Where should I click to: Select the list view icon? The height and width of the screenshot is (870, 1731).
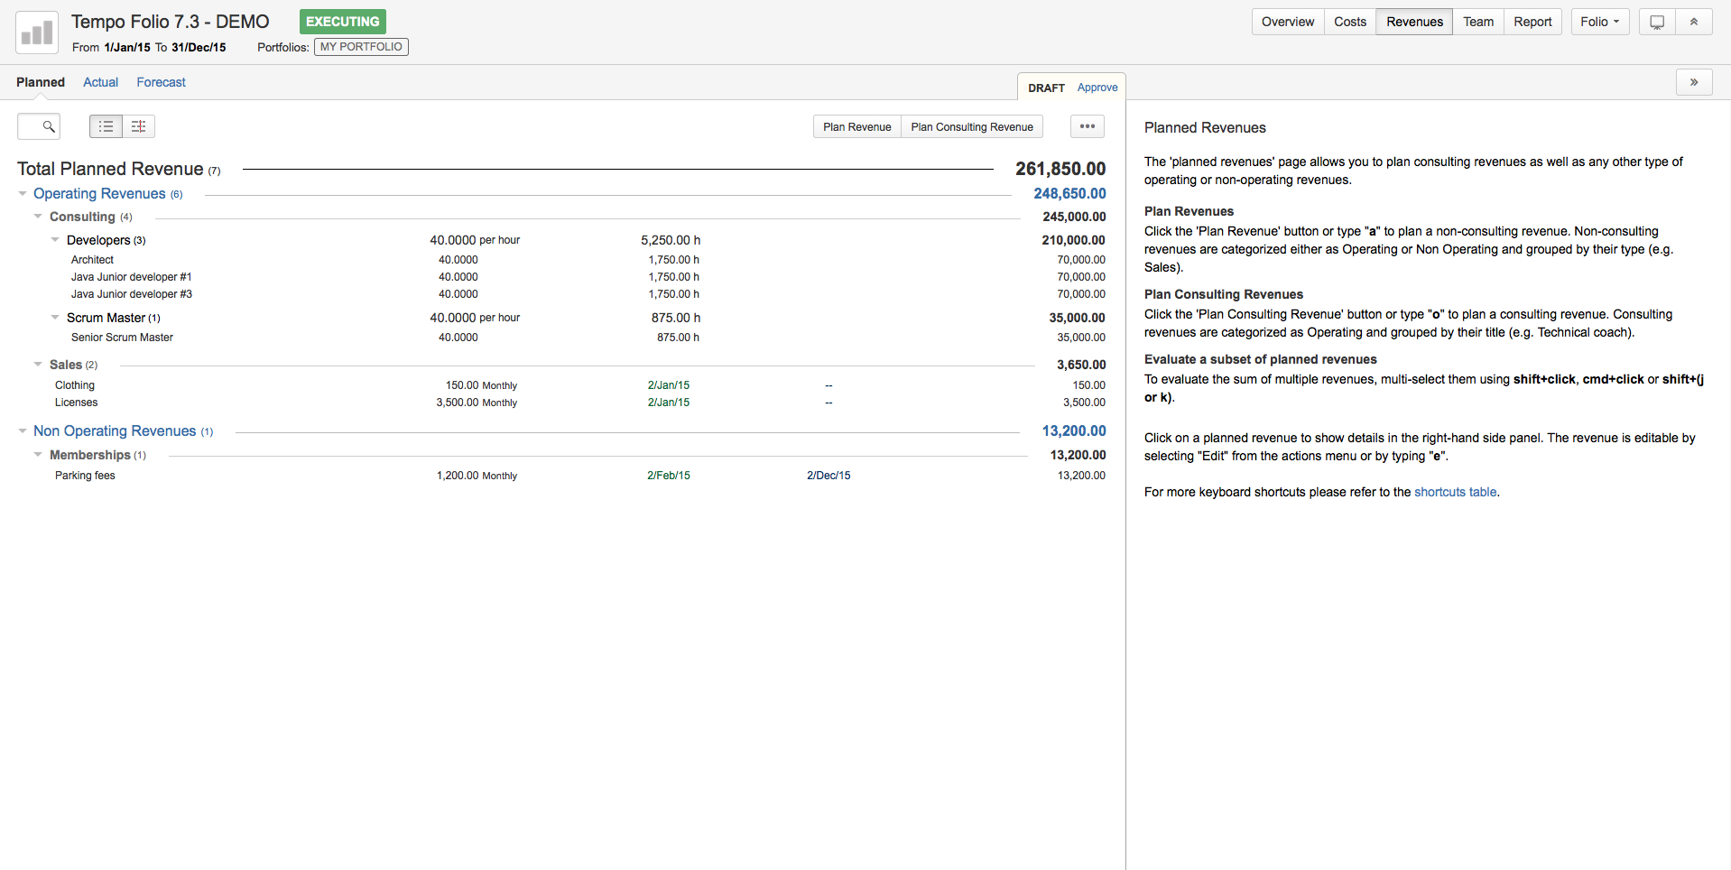point(105,126)
